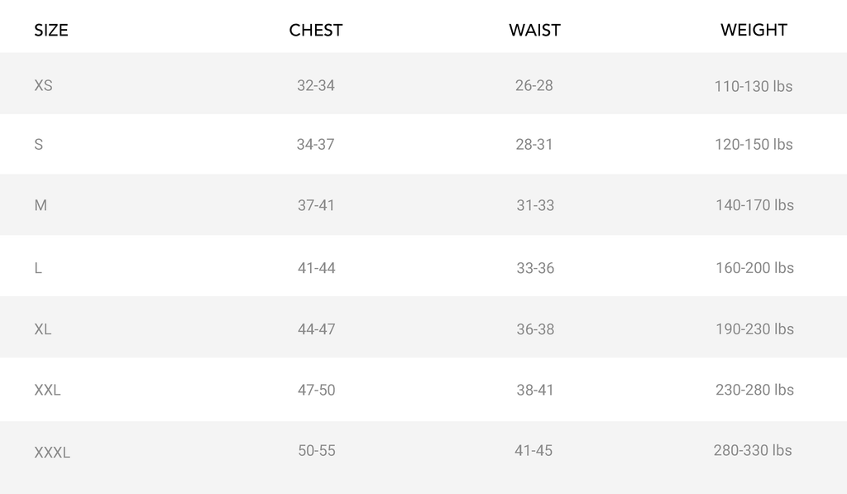
Task: Click chest value 32-34
Action: coord(316,85)
